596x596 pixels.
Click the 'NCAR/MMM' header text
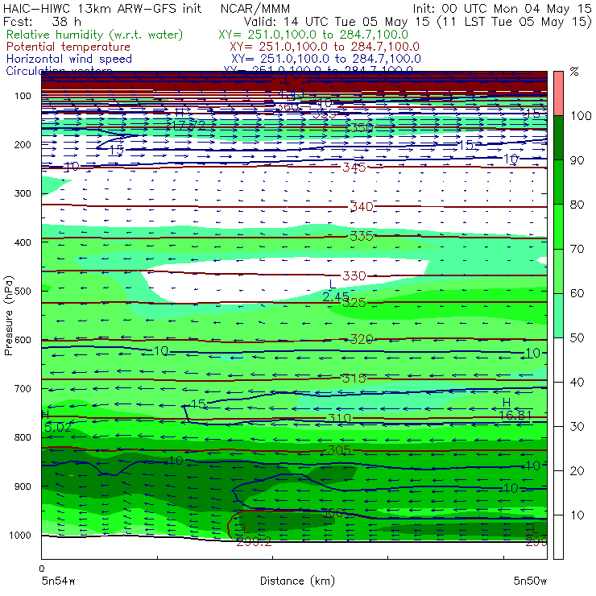255,9
